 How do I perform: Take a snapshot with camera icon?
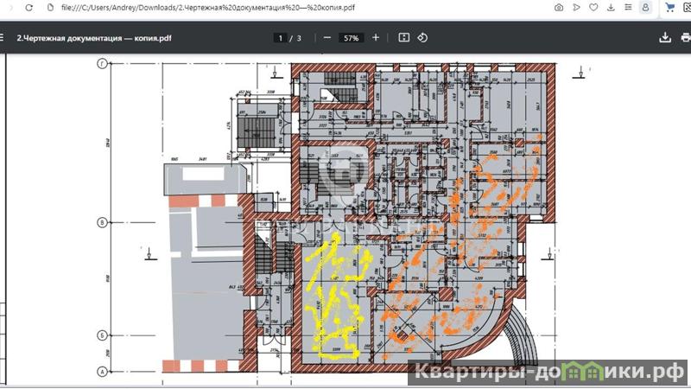coord(559,8)
